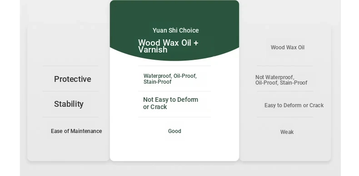Select the Stability row label
This screenshot has height=176, width=359.
tap(69, 104)
